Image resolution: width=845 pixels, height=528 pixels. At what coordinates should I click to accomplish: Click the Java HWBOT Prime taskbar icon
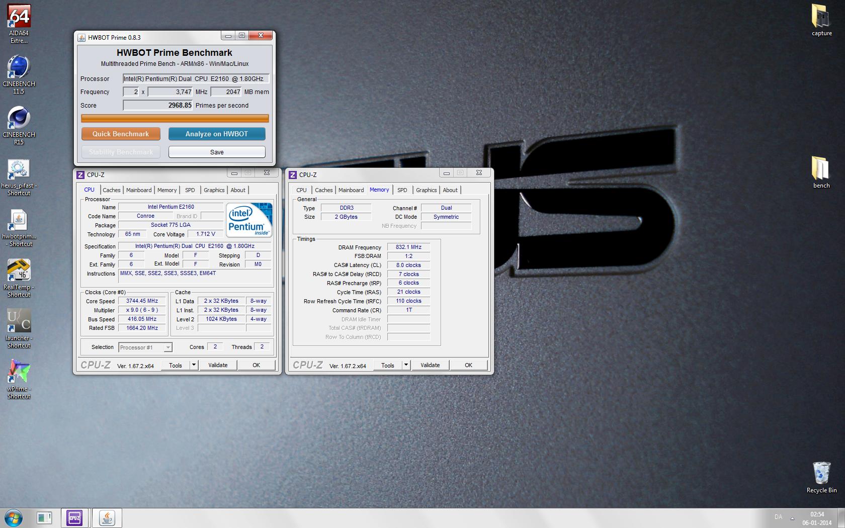(107, 518)
